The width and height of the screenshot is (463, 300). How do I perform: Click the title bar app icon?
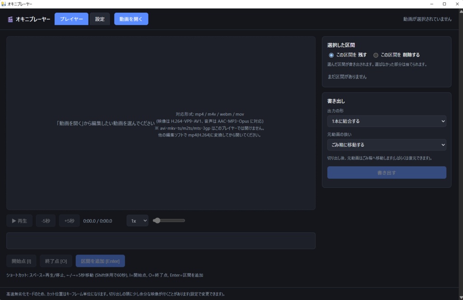4,4
